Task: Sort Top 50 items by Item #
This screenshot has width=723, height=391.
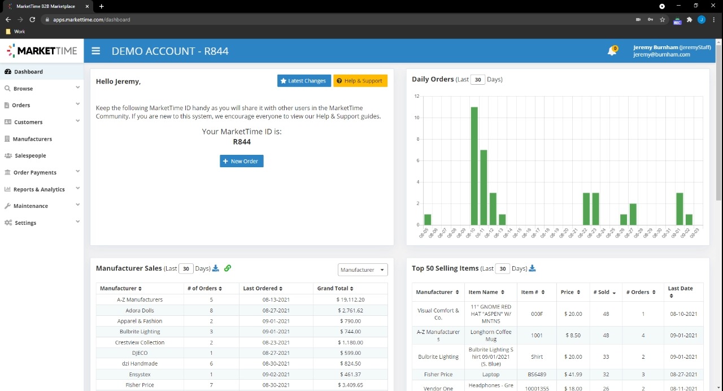Action: pos(533,292)
